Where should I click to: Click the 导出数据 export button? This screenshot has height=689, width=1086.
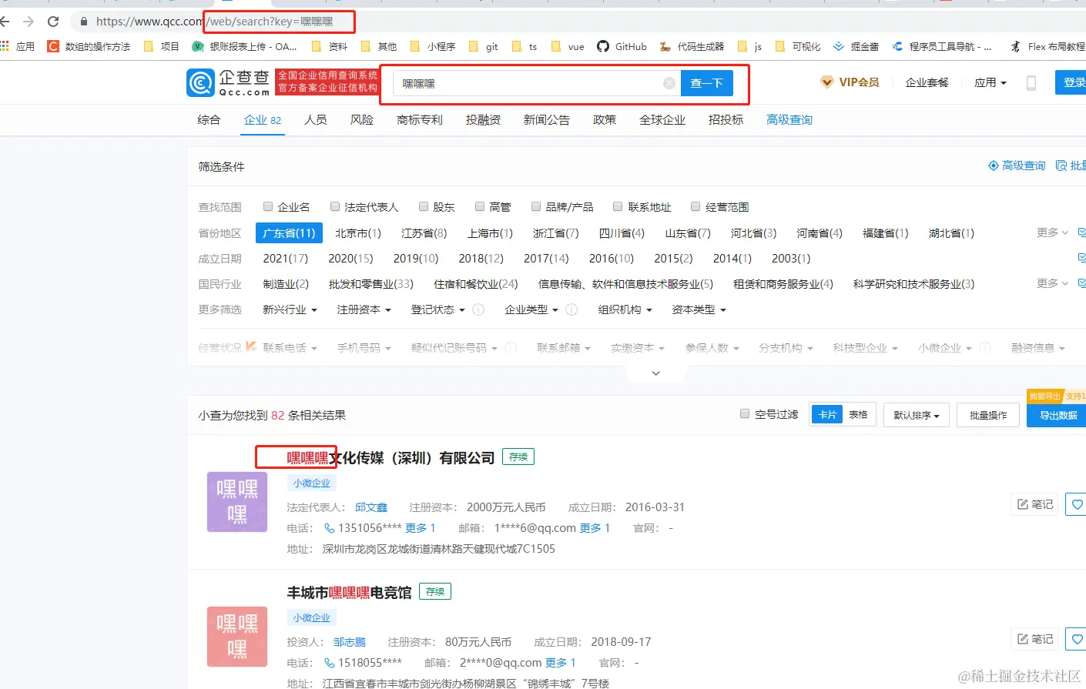[1057, 415]
